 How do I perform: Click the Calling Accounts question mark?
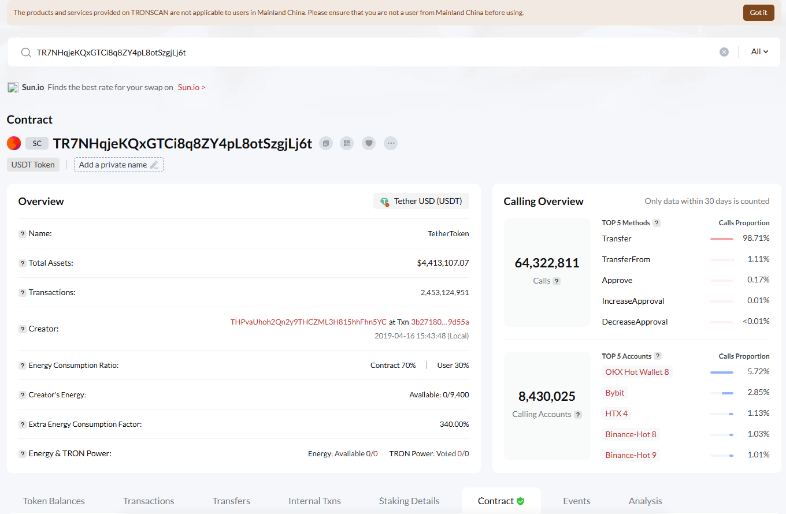coord(577,414)
